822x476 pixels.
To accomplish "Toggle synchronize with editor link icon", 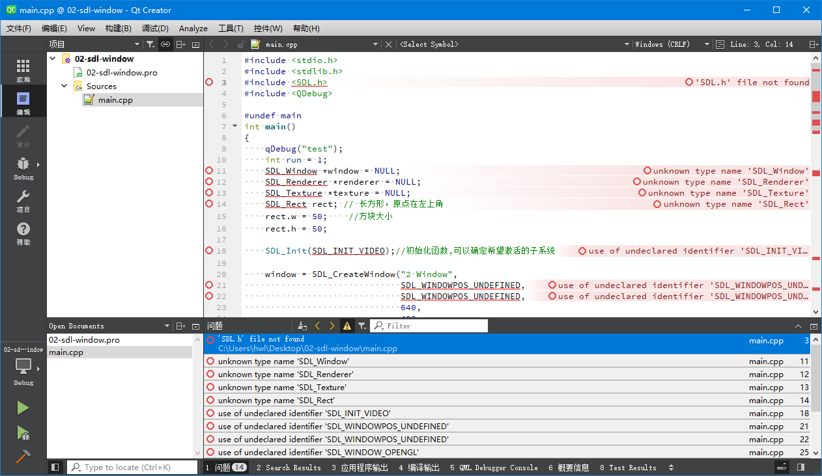I will (x=165, y=44).
